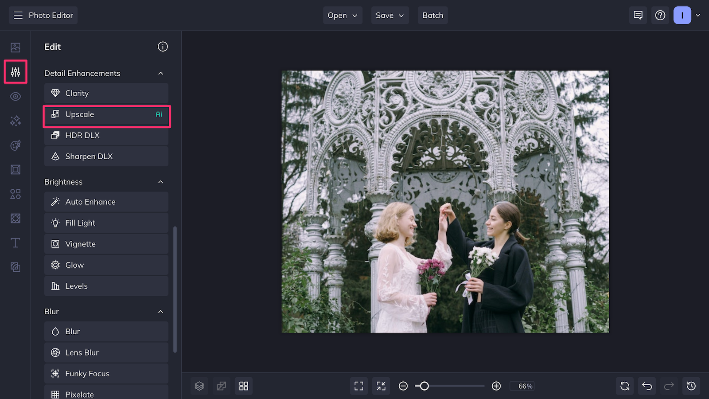Apply the Upscale AI enhancement
Viewport: 709px width, 399px height.
[x=106, y=114]
